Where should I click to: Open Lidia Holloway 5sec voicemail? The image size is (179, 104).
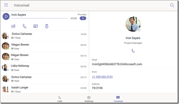pyautogui.click(x=45, y=68)
